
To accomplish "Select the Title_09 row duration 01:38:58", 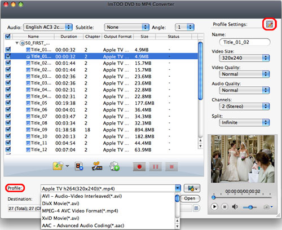I will (x=65, y=130).
